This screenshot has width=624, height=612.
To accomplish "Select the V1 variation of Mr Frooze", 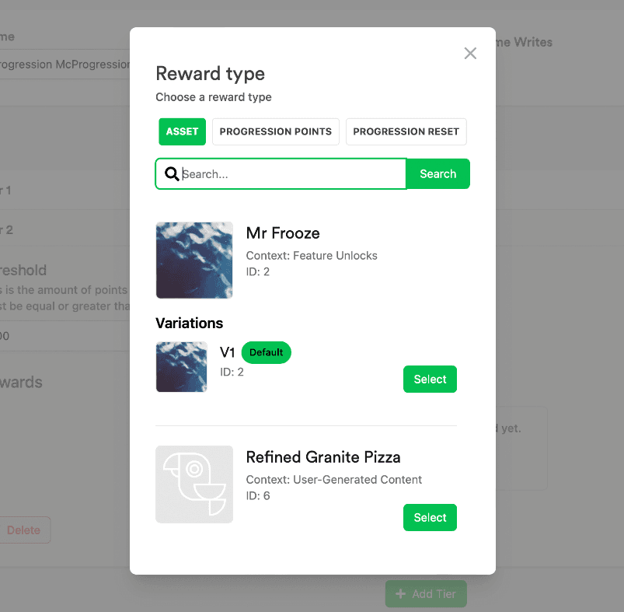I will (430, 379).
